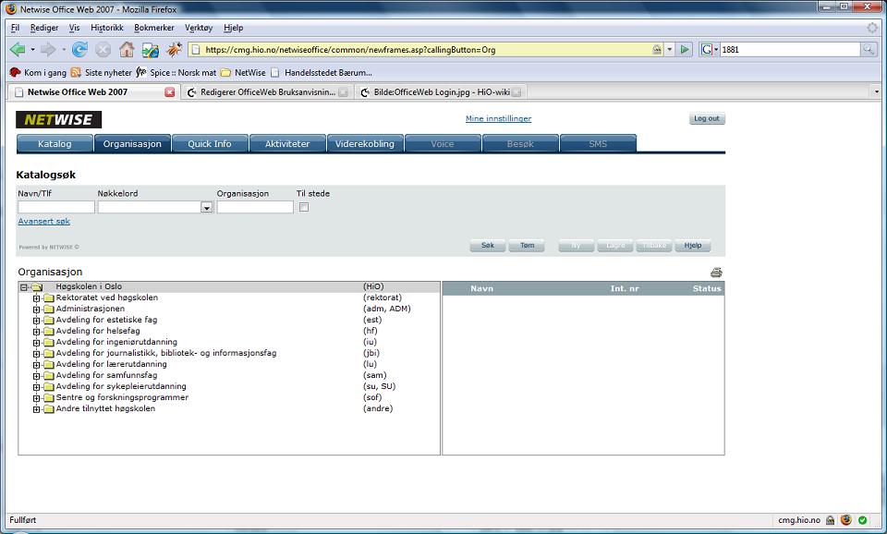
Task: Open the address bar history dropdown
Action: click(670, 50)
